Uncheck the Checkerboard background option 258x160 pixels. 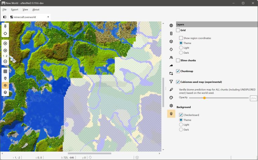click(x=181, y=115)
